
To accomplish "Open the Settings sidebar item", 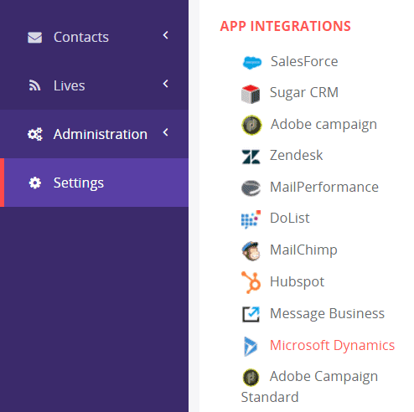I will coord(94,183).
